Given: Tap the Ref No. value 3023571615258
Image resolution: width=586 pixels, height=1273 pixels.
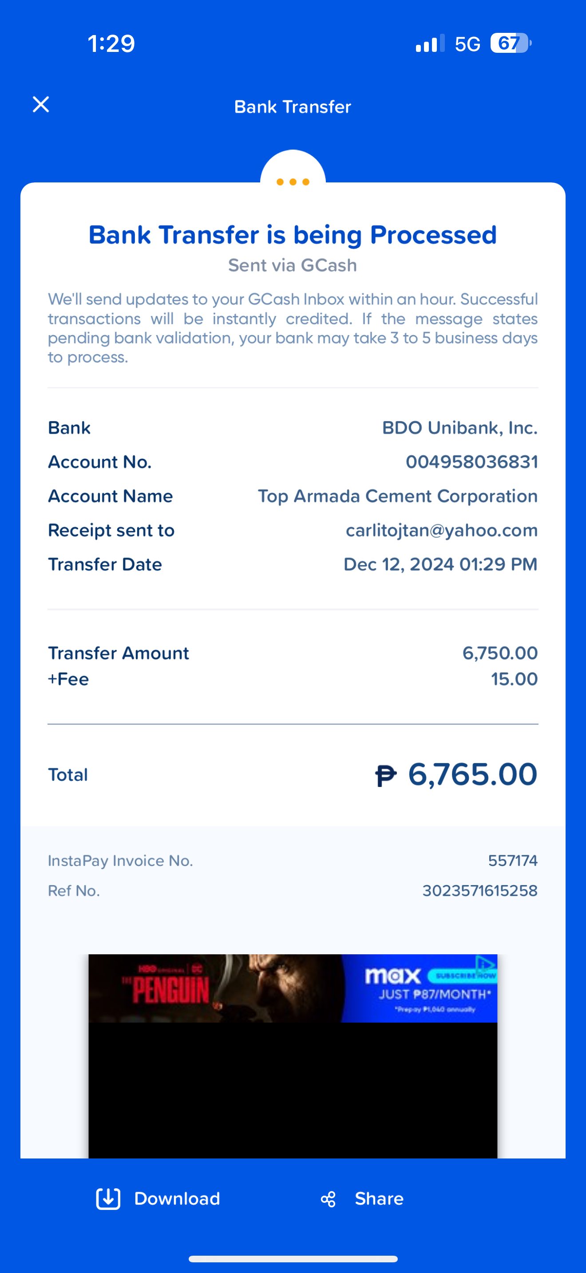Looking at the screenshot, I should tap(479, 890).
